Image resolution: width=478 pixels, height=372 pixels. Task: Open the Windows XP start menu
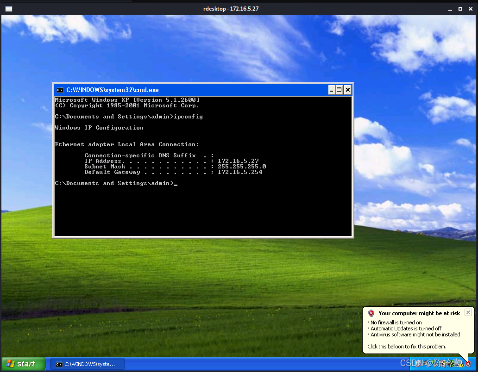[24, 364]
